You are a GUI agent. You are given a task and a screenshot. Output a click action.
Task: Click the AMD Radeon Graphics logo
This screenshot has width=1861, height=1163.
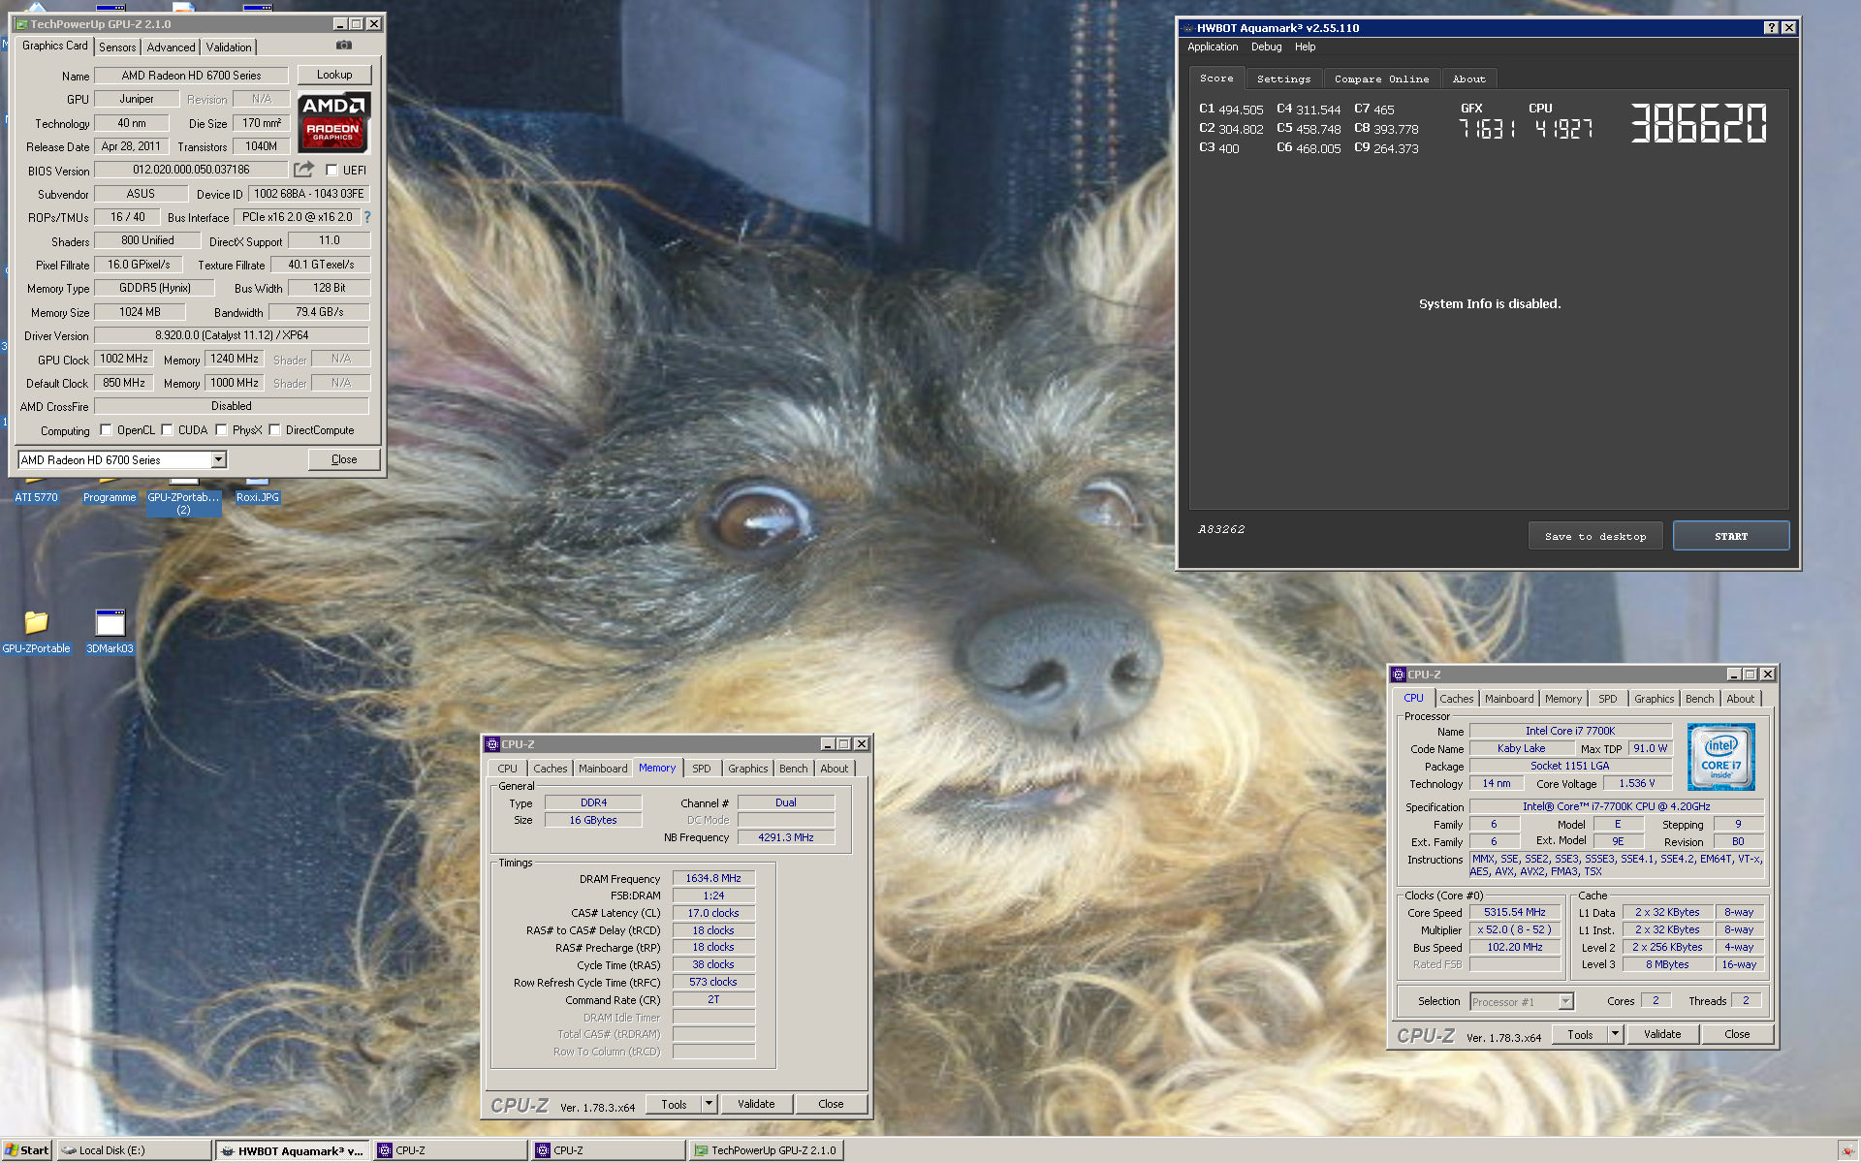332,123
